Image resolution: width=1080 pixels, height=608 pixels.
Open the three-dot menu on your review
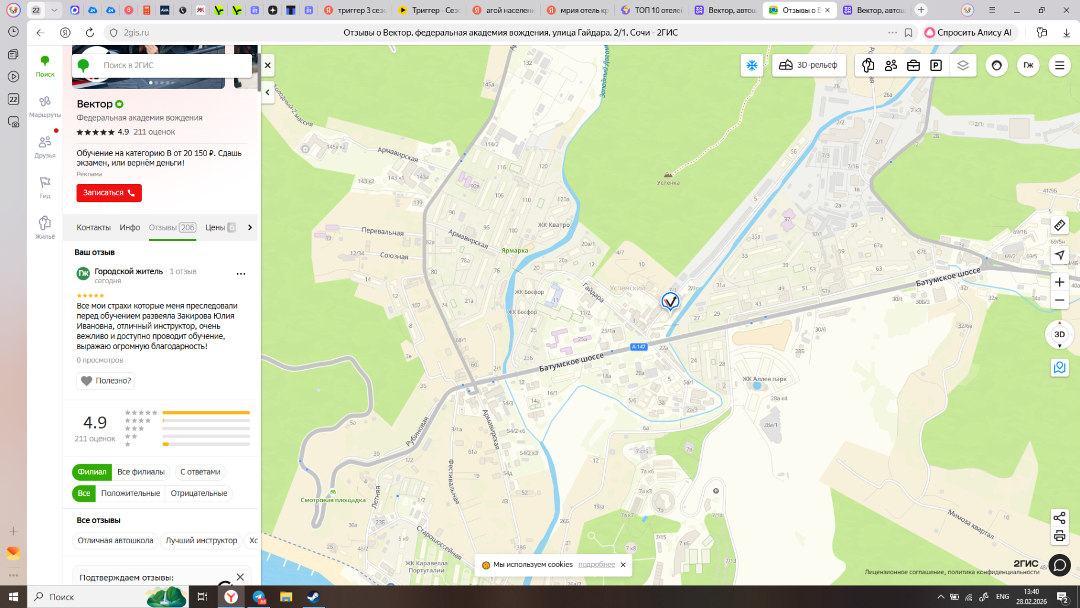pos(241,274)
